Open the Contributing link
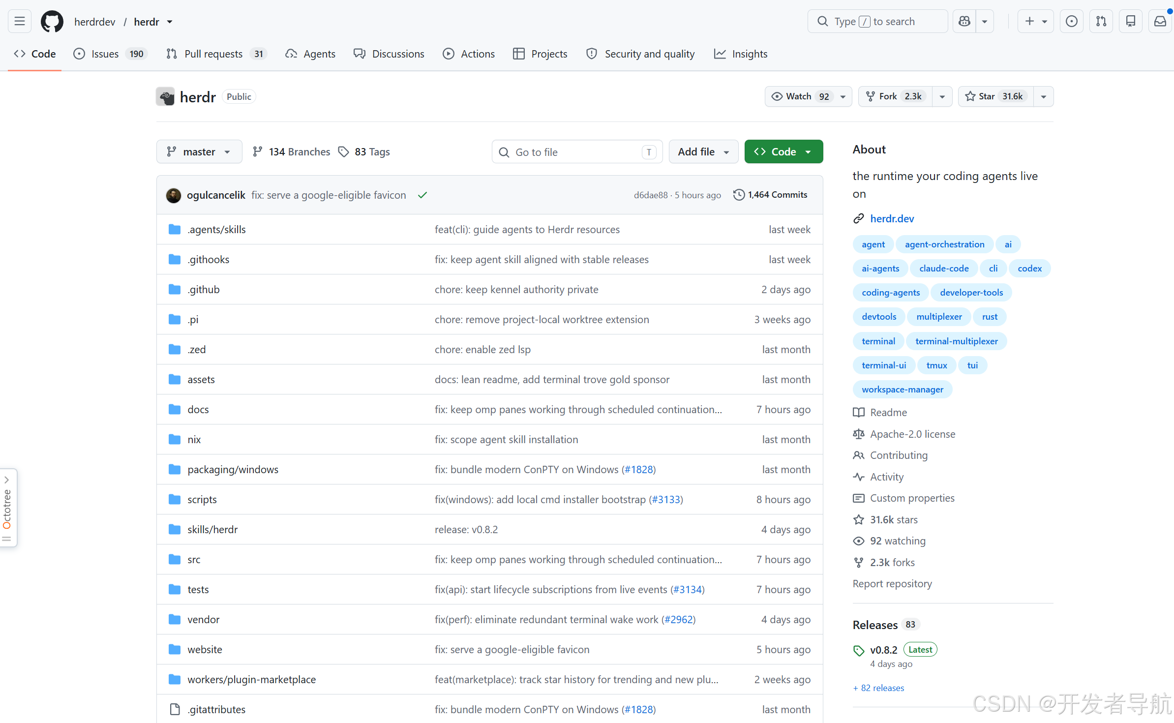Image resolution: width=1174 pixels, height=723 pixels. pyautogui.click(x=891, y=455)
